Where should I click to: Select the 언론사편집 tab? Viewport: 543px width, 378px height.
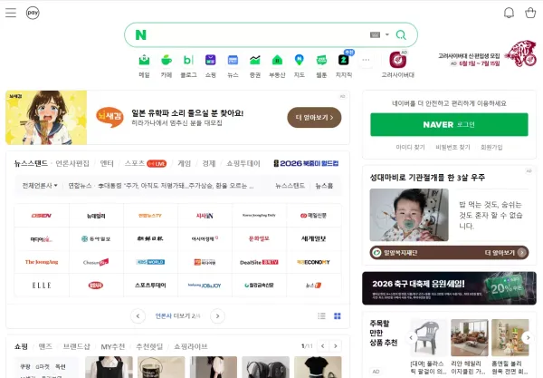tap(72, 163)
